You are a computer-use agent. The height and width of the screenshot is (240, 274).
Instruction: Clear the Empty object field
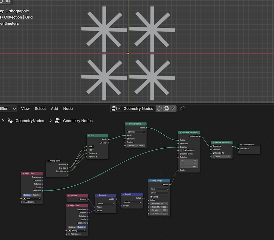[x=84, y=231]
